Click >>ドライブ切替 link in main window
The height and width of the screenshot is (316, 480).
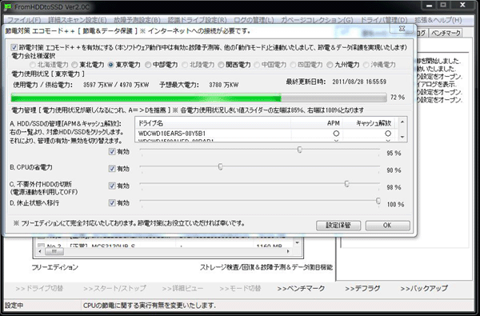tap(39, 289)
